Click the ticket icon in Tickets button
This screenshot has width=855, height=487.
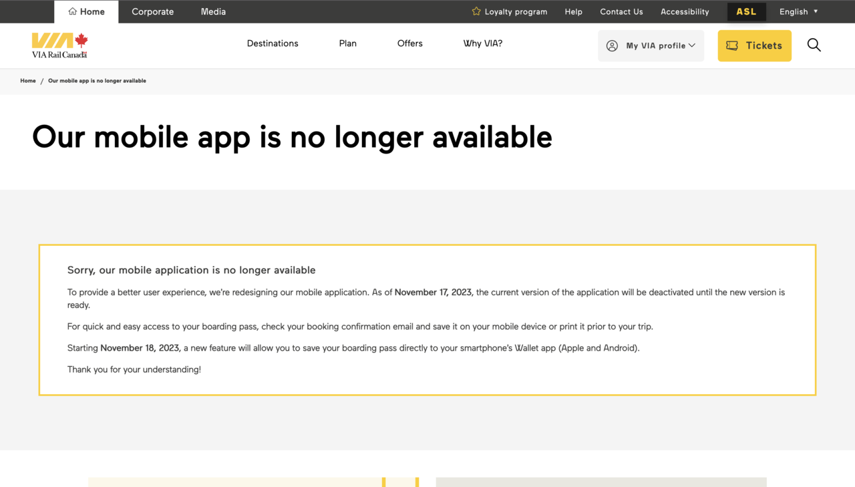point(732,45)
